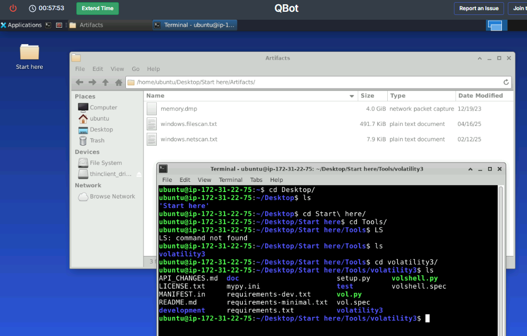Reload the Artifacts folder view
The image size is (527, 336).
point(506,82)
